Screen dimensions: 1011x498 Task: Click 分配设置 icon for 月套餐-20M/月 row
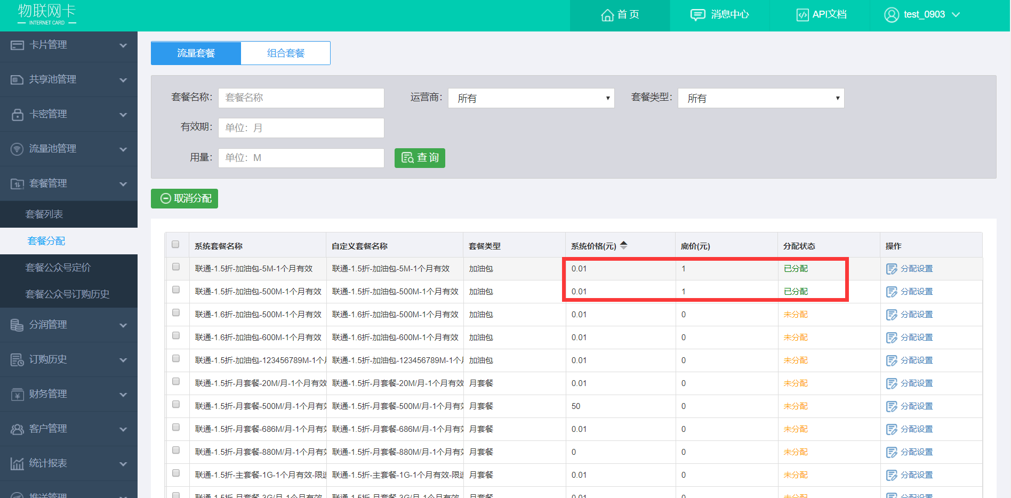(892, 384)
